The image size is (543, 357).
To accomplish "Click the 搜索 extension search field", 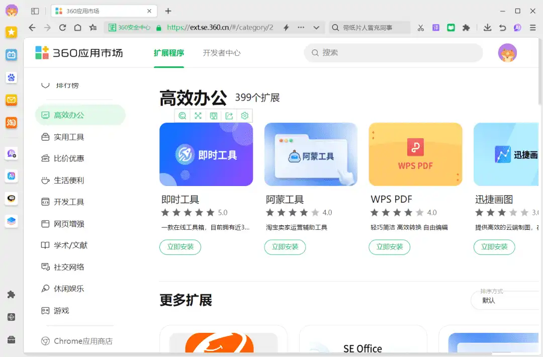I will coord(393,53).
